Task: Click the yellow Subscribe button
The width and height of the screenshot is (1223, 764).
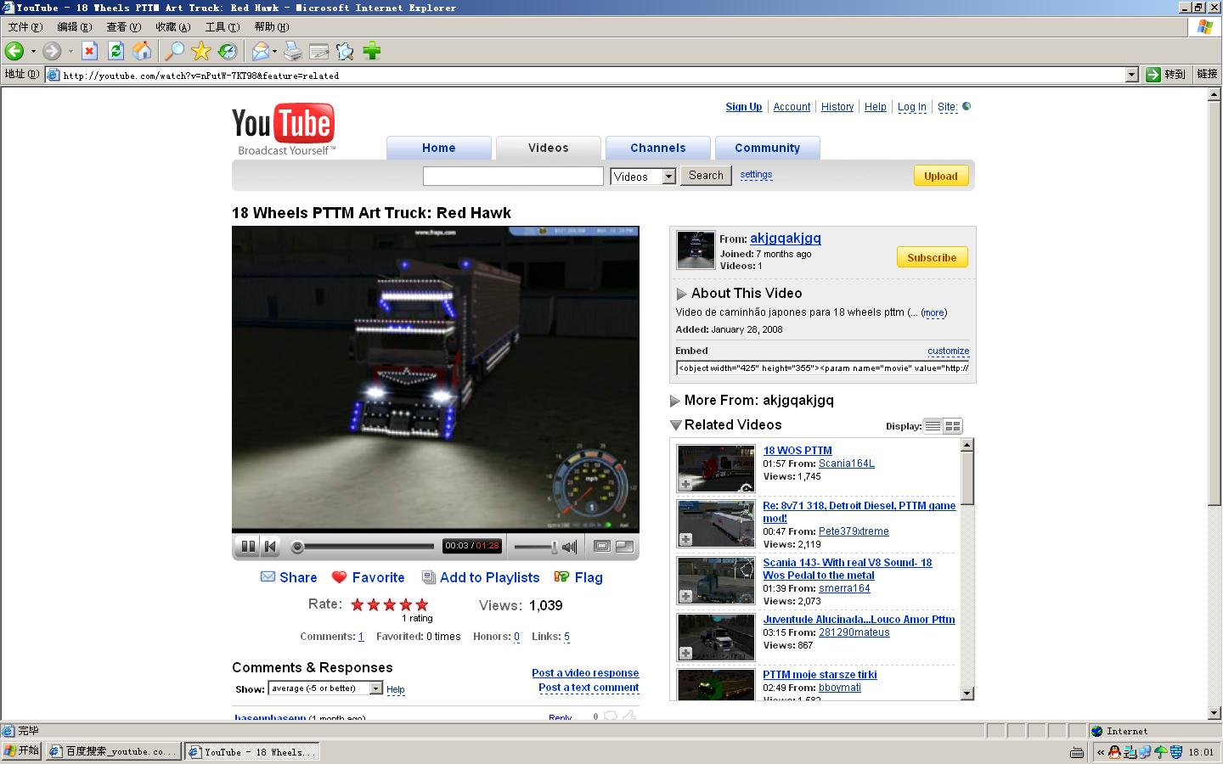Action: (932, 257)
